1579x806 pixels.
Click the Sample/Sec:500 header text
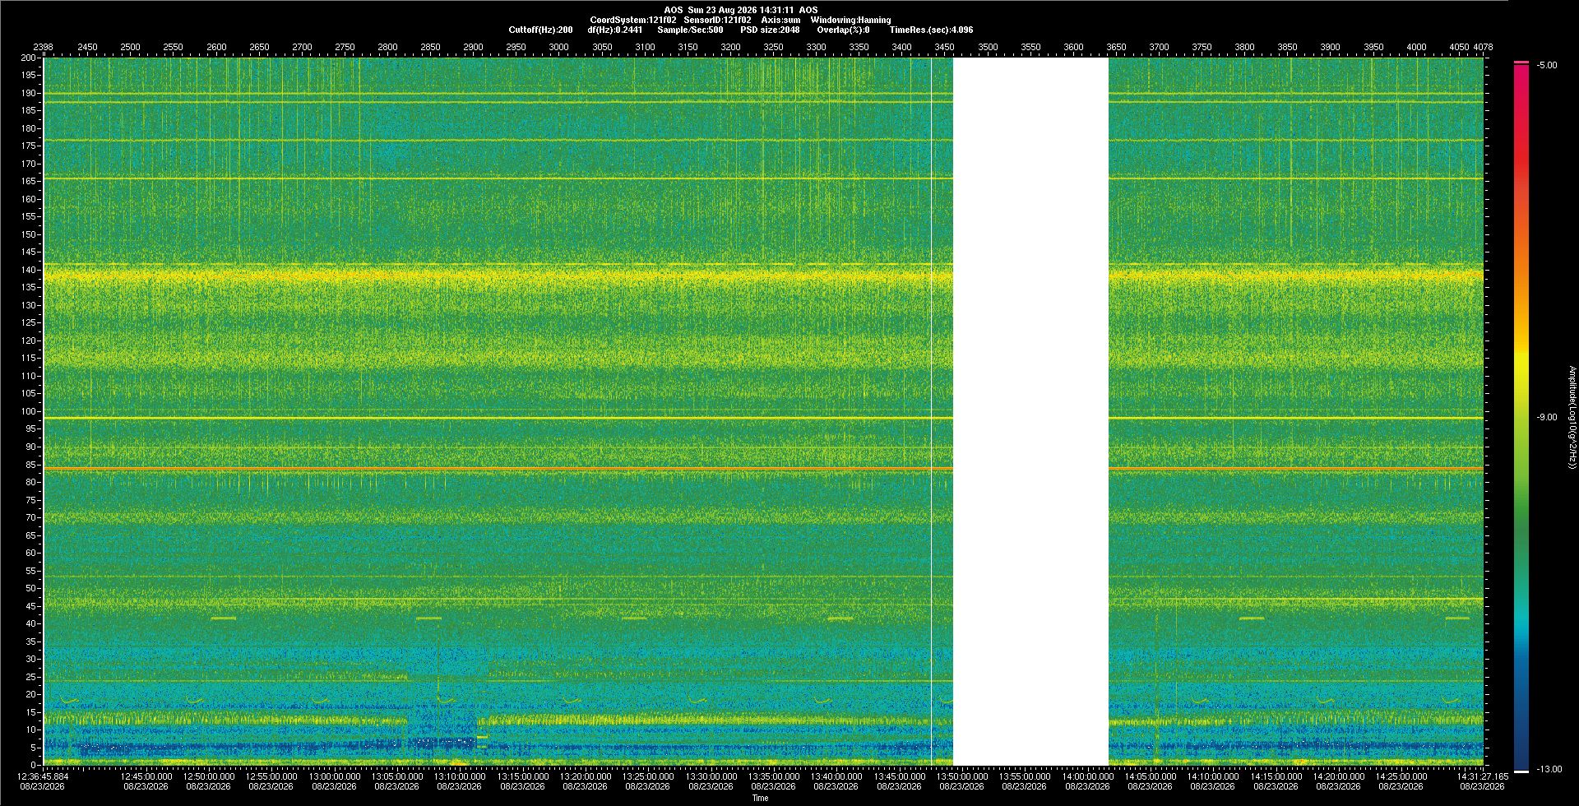[x=690, y=30]
